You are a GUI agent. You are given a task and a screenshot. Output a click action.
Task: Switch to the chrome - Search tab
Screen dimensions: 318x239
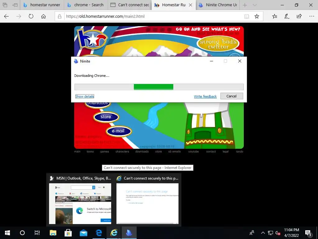(x=86, y=5)
